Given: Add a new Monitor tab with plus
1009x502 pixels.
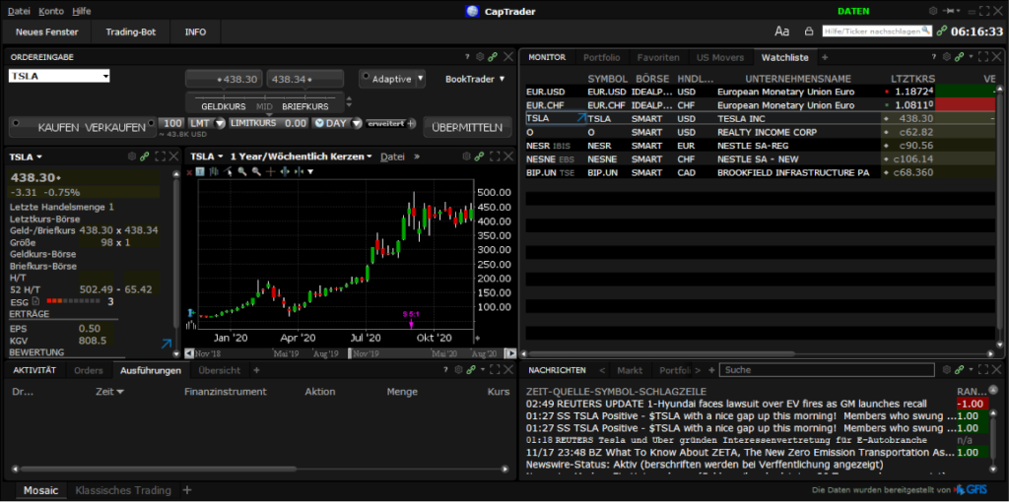Looking at the screenshot, I should [825, 57].
